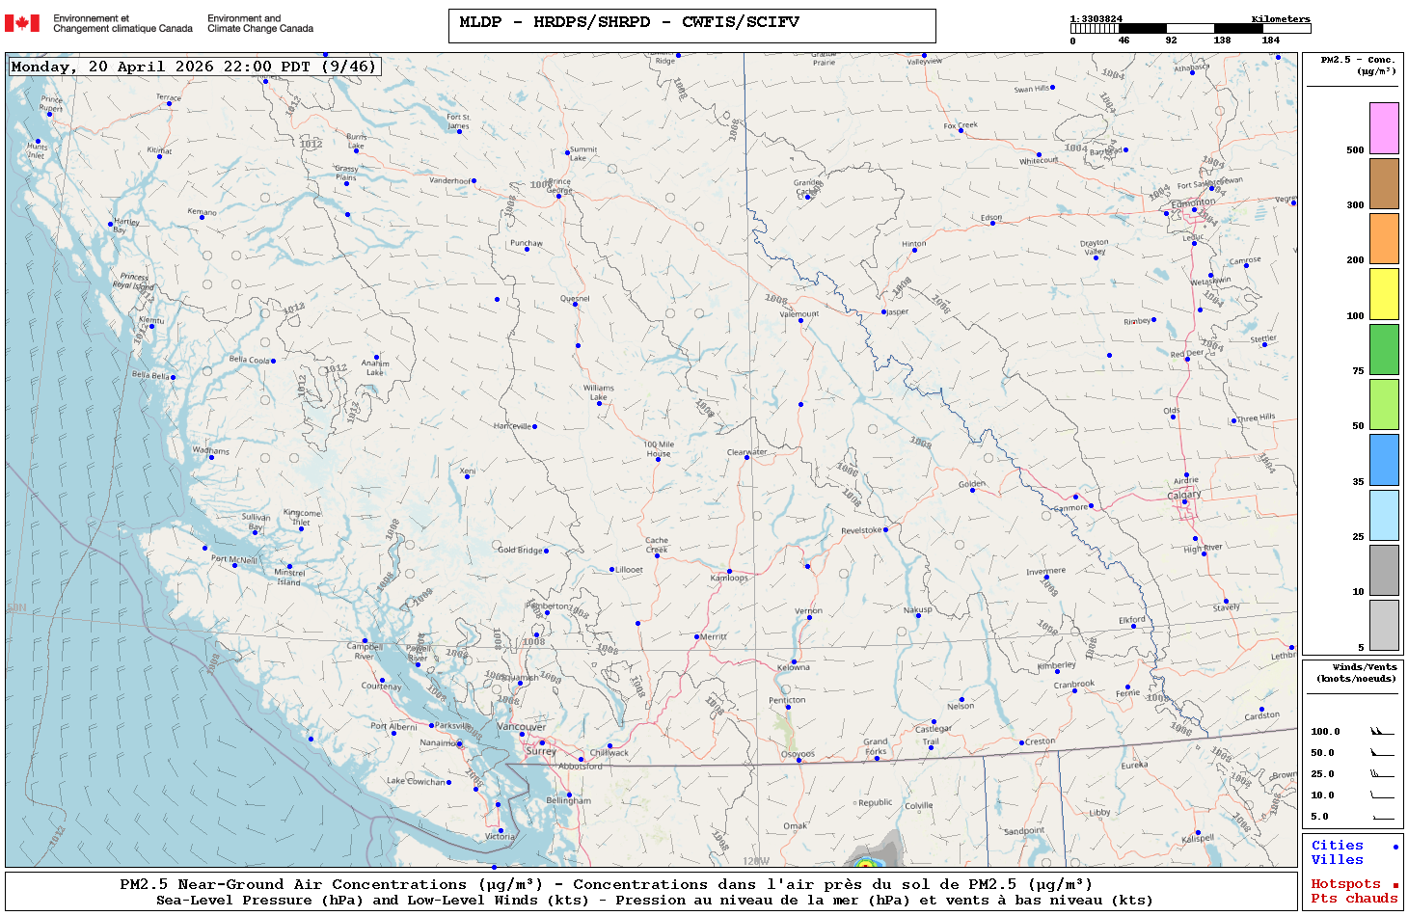Viewport: 1408px width, 916px height.
Task: Select the Prince George city dot
Action: coord(558,196)
